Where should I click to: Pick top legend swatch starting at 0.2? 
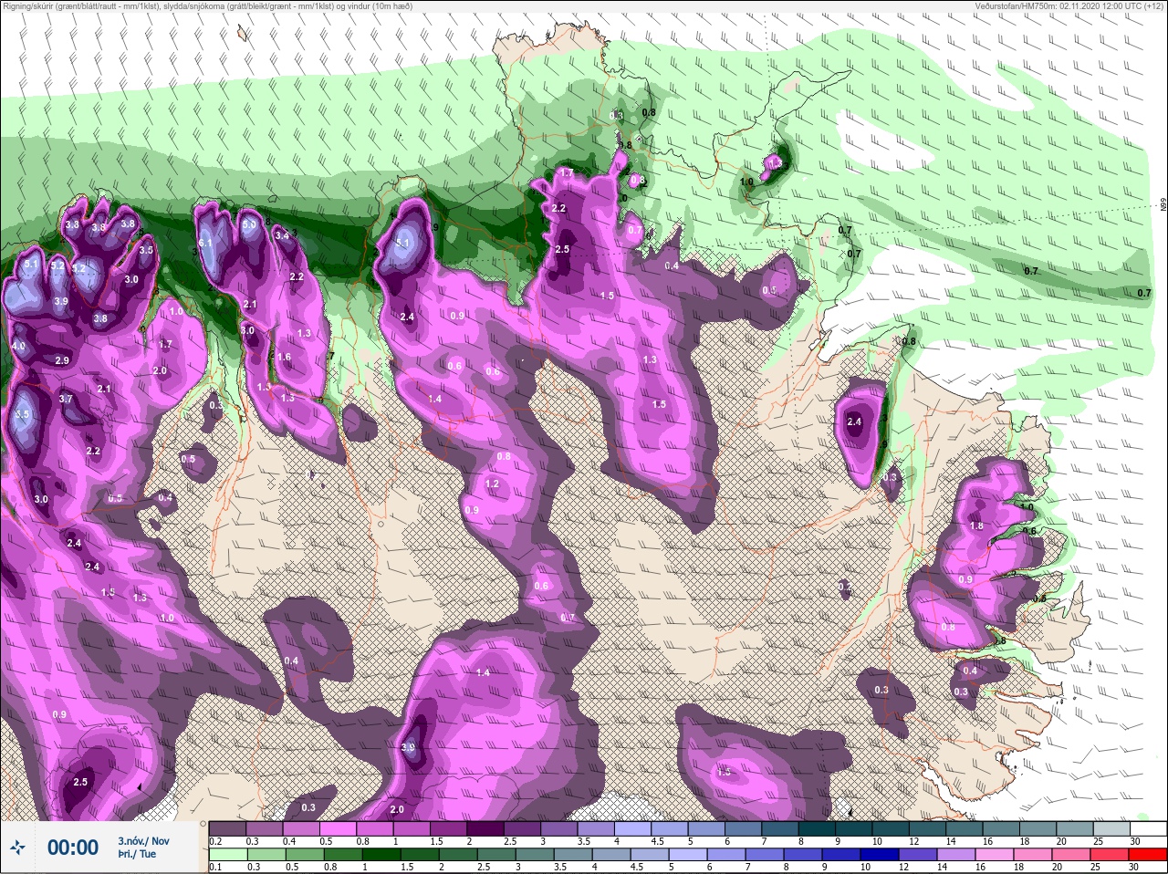tap(228, 828)
